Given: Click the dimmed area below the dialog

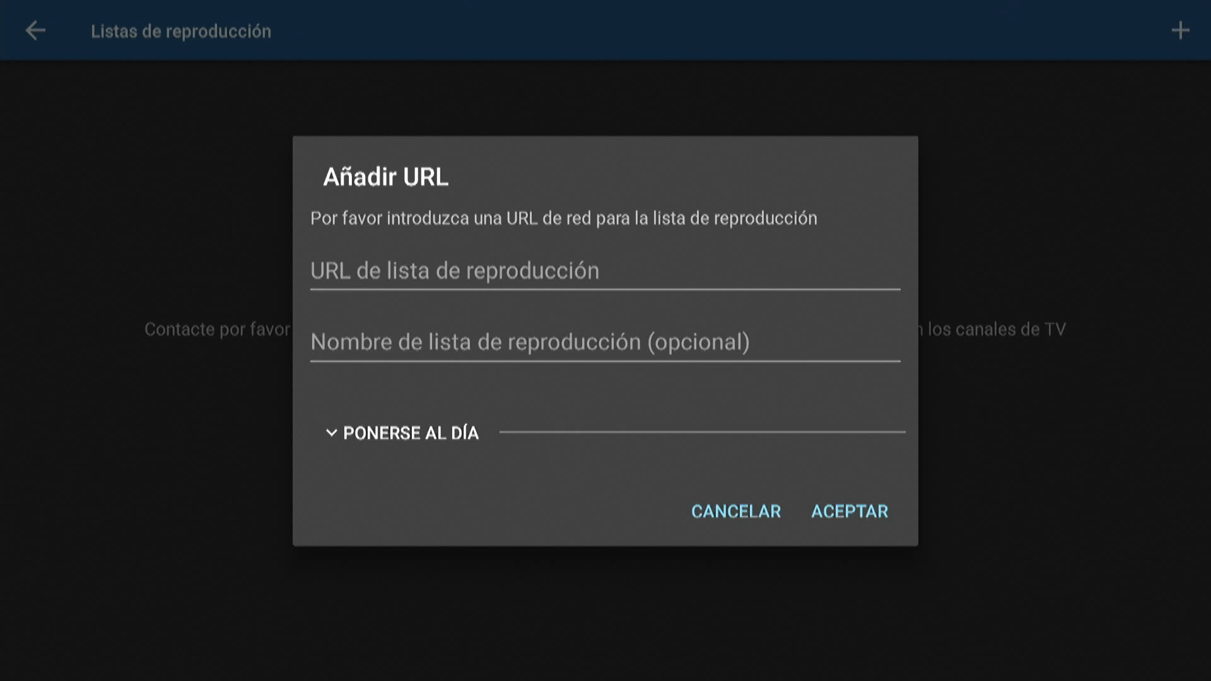Looking at the screenshot, I should pos(605,613).
